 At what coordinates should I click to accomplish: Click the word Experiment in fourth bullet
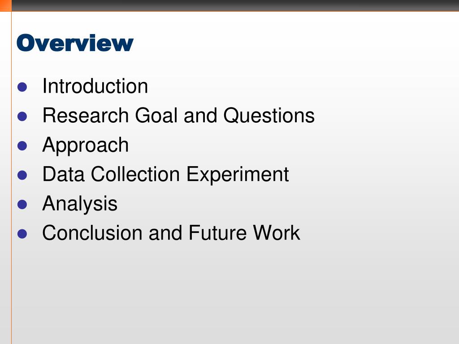click(x=238, y=175)
